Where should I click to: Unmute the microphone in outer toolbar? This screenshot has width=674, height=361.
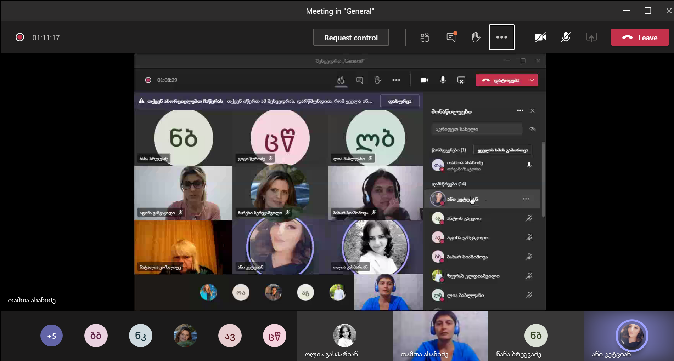pyautogui.click(x=566, y=37)
